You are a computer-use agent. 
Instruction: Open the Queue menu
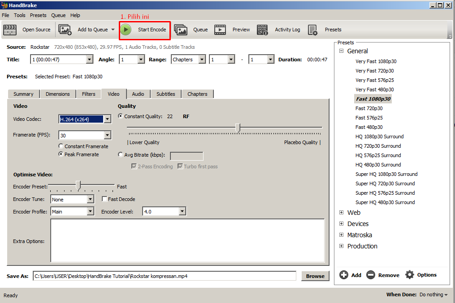tap(58, 15)
